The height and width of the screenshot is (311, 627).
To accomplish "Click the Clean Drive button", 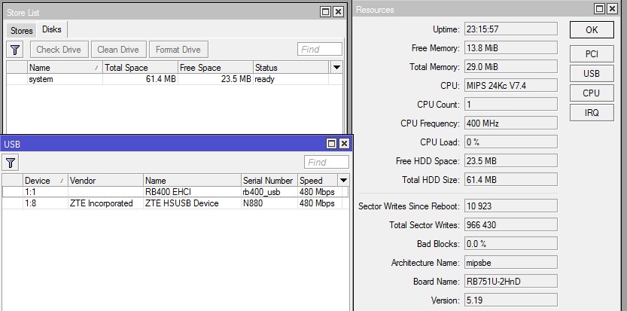I will coord(118,50).
